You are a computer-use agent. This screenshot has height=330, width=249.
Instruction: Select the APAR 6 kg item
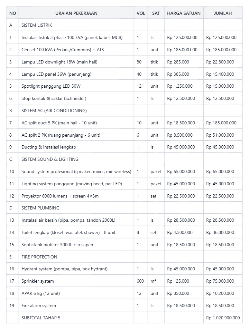click(41, 293)
